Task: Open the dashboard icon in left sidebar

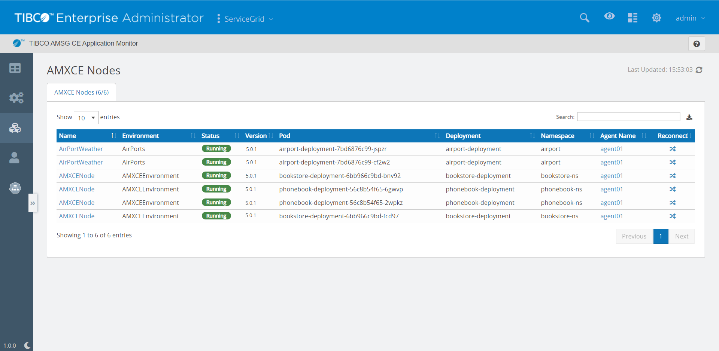Action: click(15, 68)
